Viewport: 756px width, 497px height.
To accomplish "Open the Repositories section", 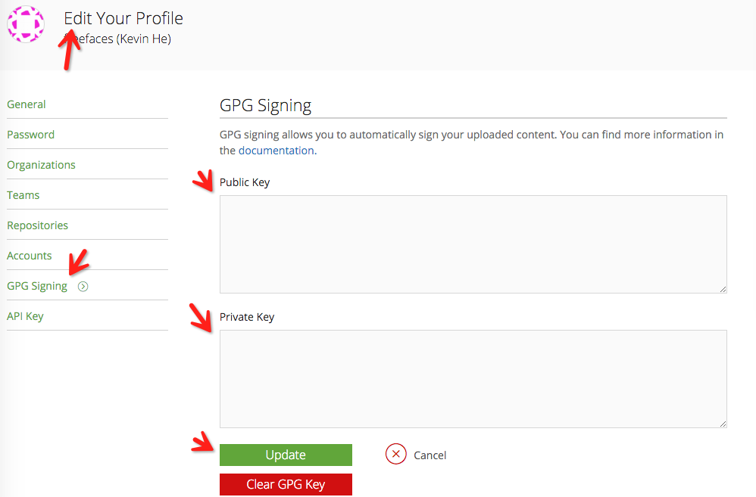I will point(37,225).
